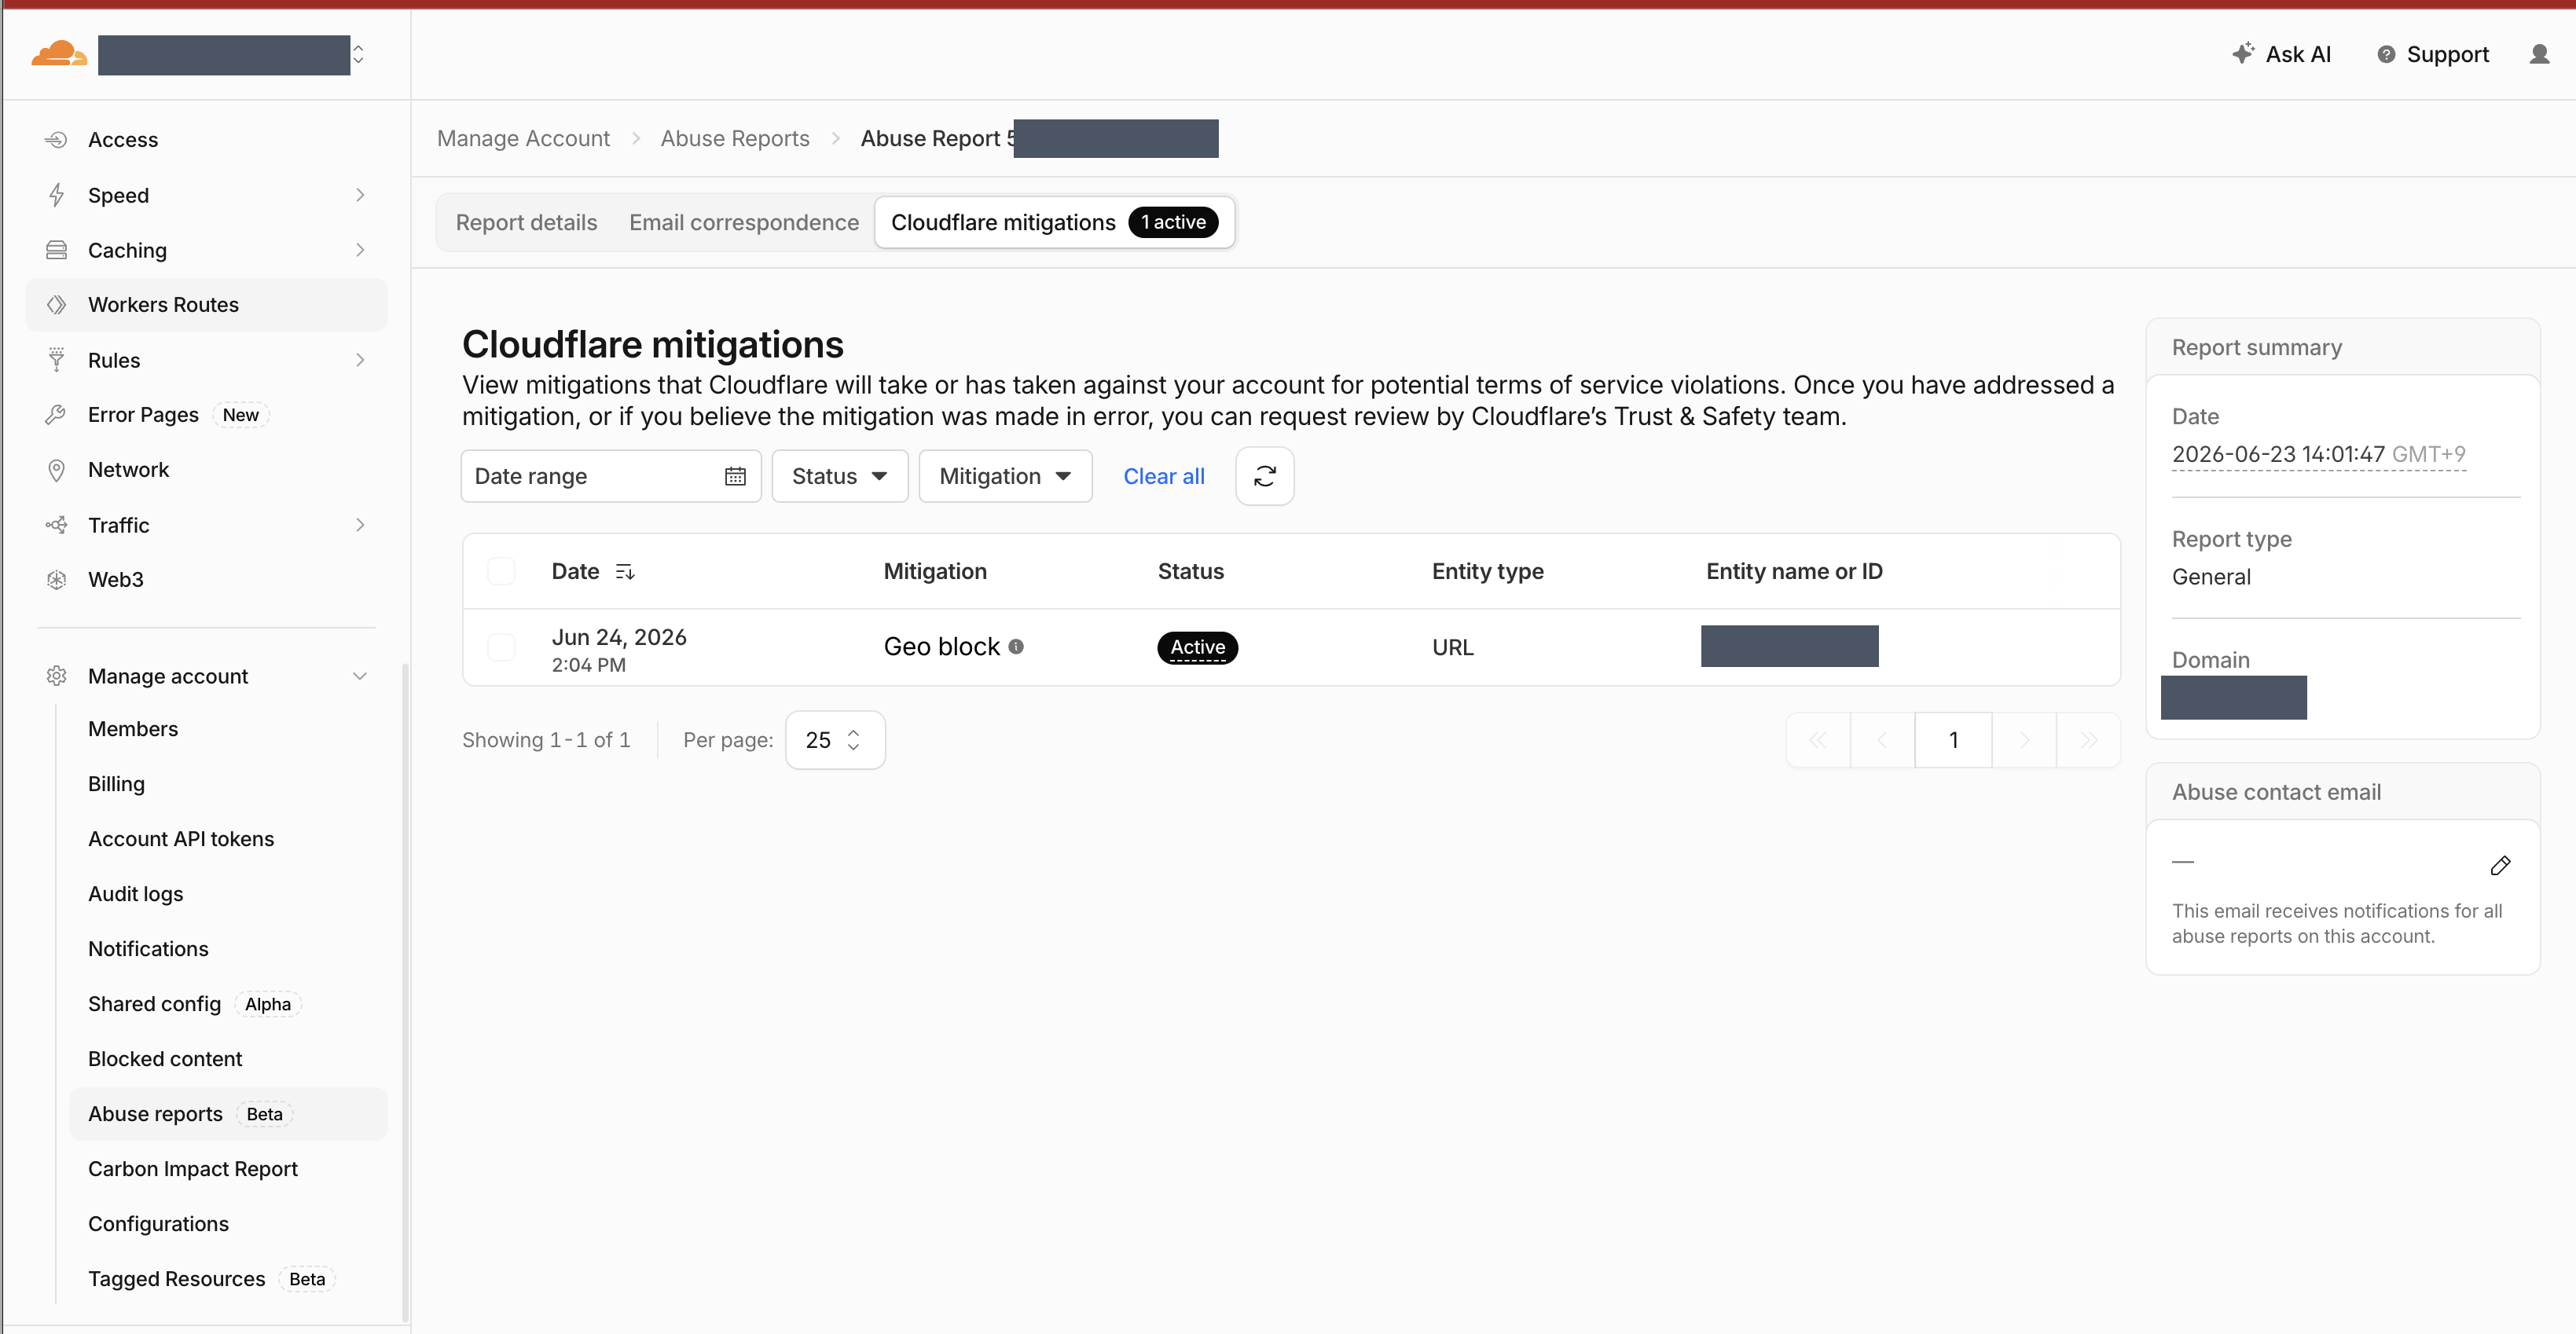
Task: Expand the Traffic menu chevron
Action: (x=360, y=524)
